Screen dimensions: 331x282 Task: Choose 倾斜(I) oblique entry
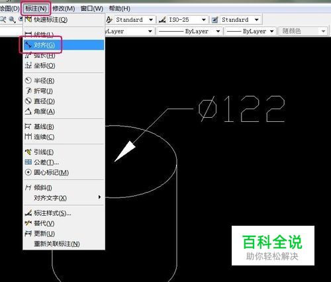pos(64,188)
